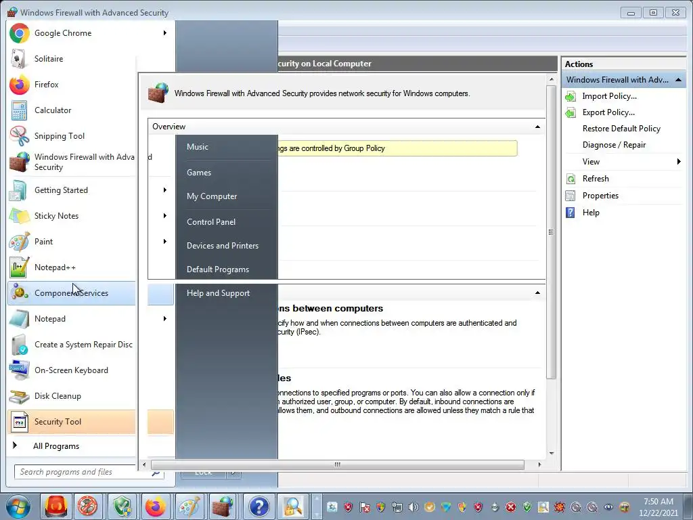Open the red siren taskbar icon
The width and height of the screenshot is (693, 520).
point(55,506)
